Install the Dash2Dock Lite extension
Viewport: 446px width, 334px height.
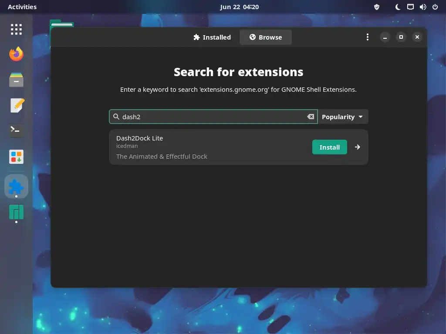[x=329, y=147]
